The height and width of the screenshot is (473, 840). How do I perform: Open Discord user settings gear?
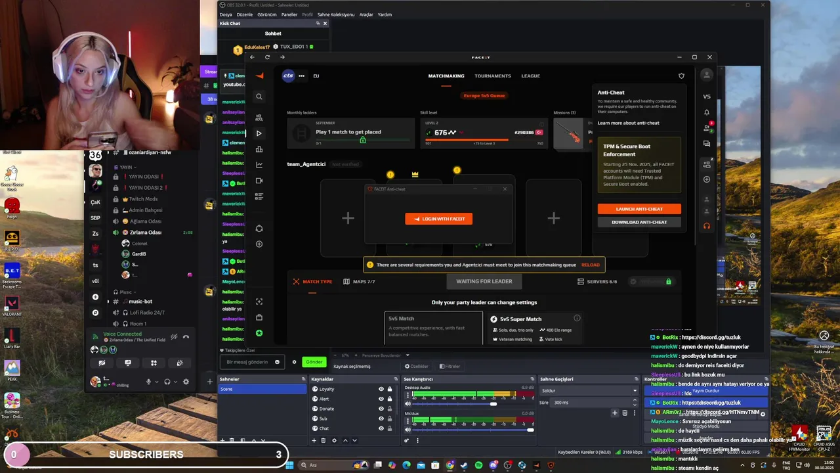pyautogui.click(x=186, y=382)
